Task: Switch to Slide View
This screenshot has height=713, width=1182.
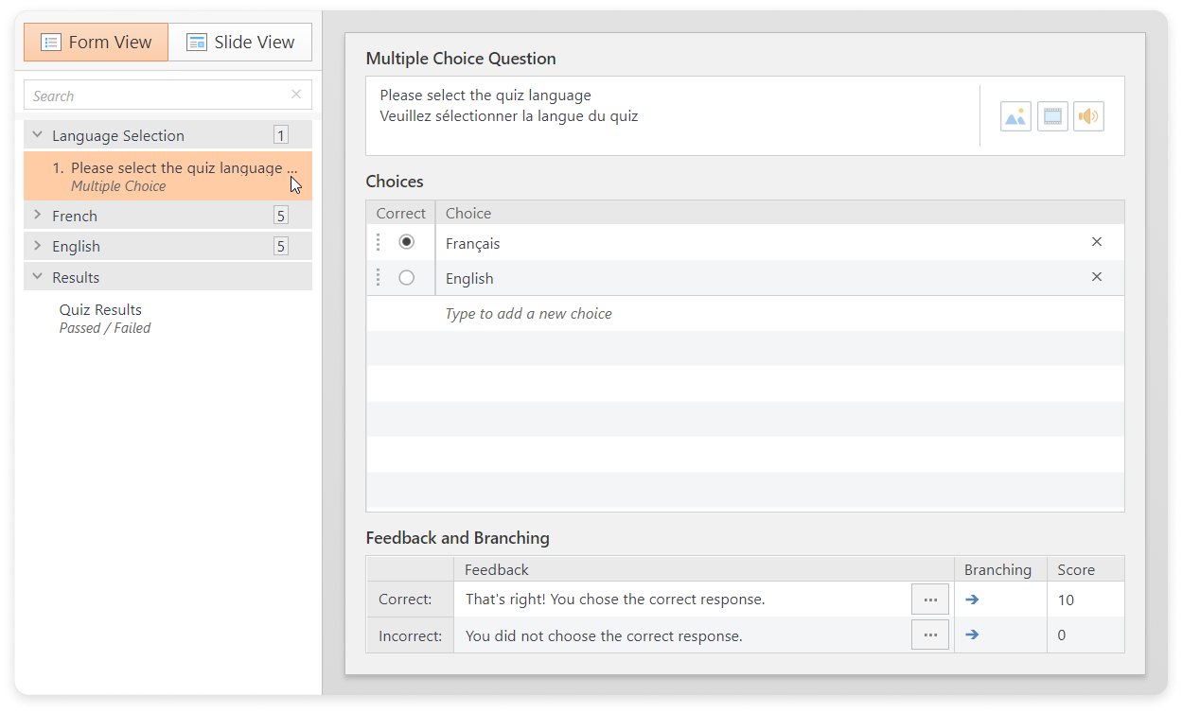Action: pyautogui.click(x=240, y=43)
